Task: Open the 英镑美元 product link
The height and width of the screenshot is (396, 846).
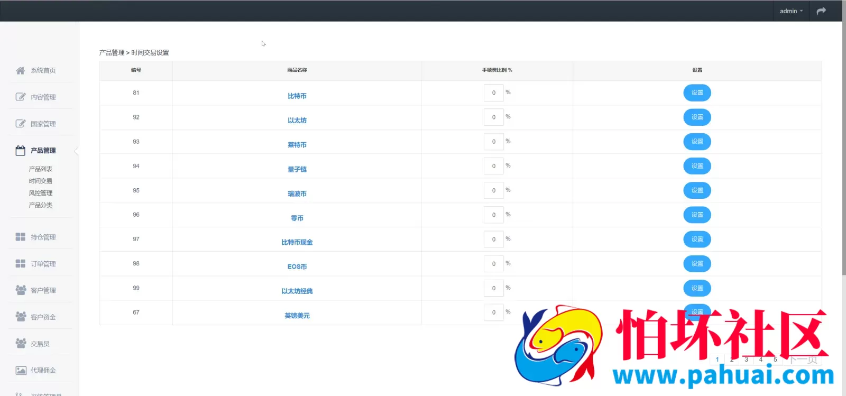Action: pyautogui.click(x=297, y=316)
